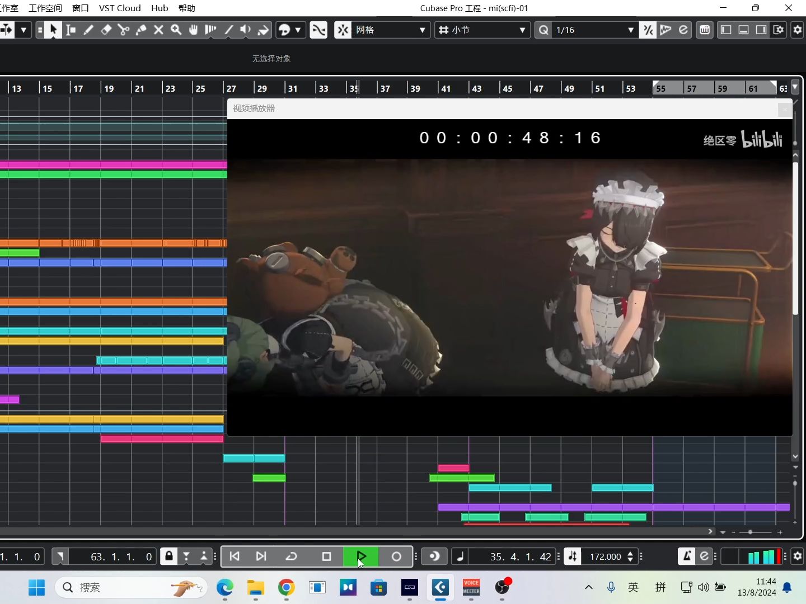Select the Play speaker tool
The image size is (806, 604).
pyautogui.click(x=246, y=30)
